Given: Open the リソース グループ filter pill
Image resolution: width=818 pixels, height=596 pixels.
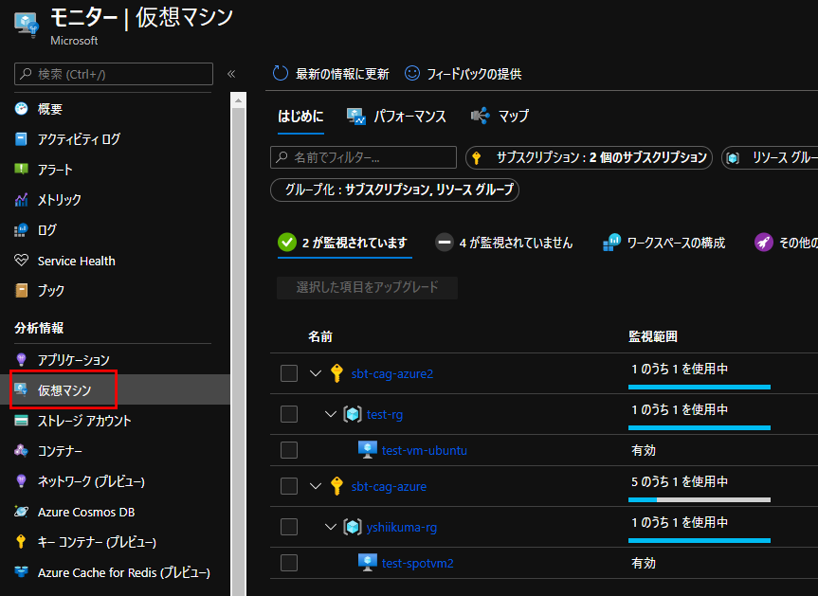Looking at the screenshot, I should [x=770, y=157].
